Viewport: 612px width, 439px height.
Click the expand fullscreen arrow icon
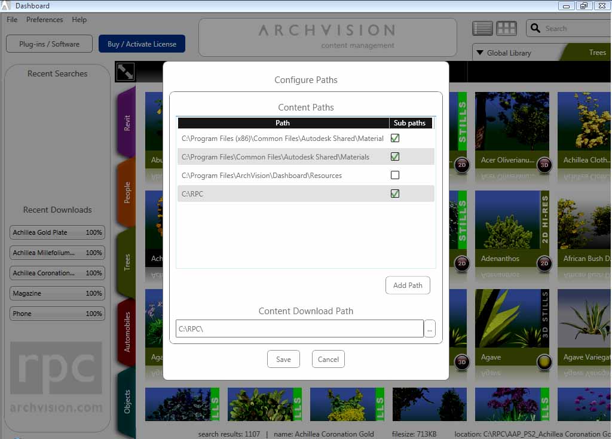[x=126, y=72]
